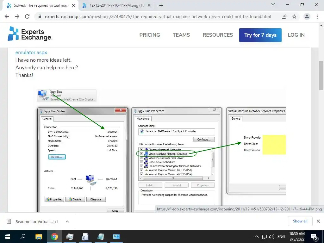Open the tilted window taskbar app
This screenshot has height=243, width=324.
[101, 237]
